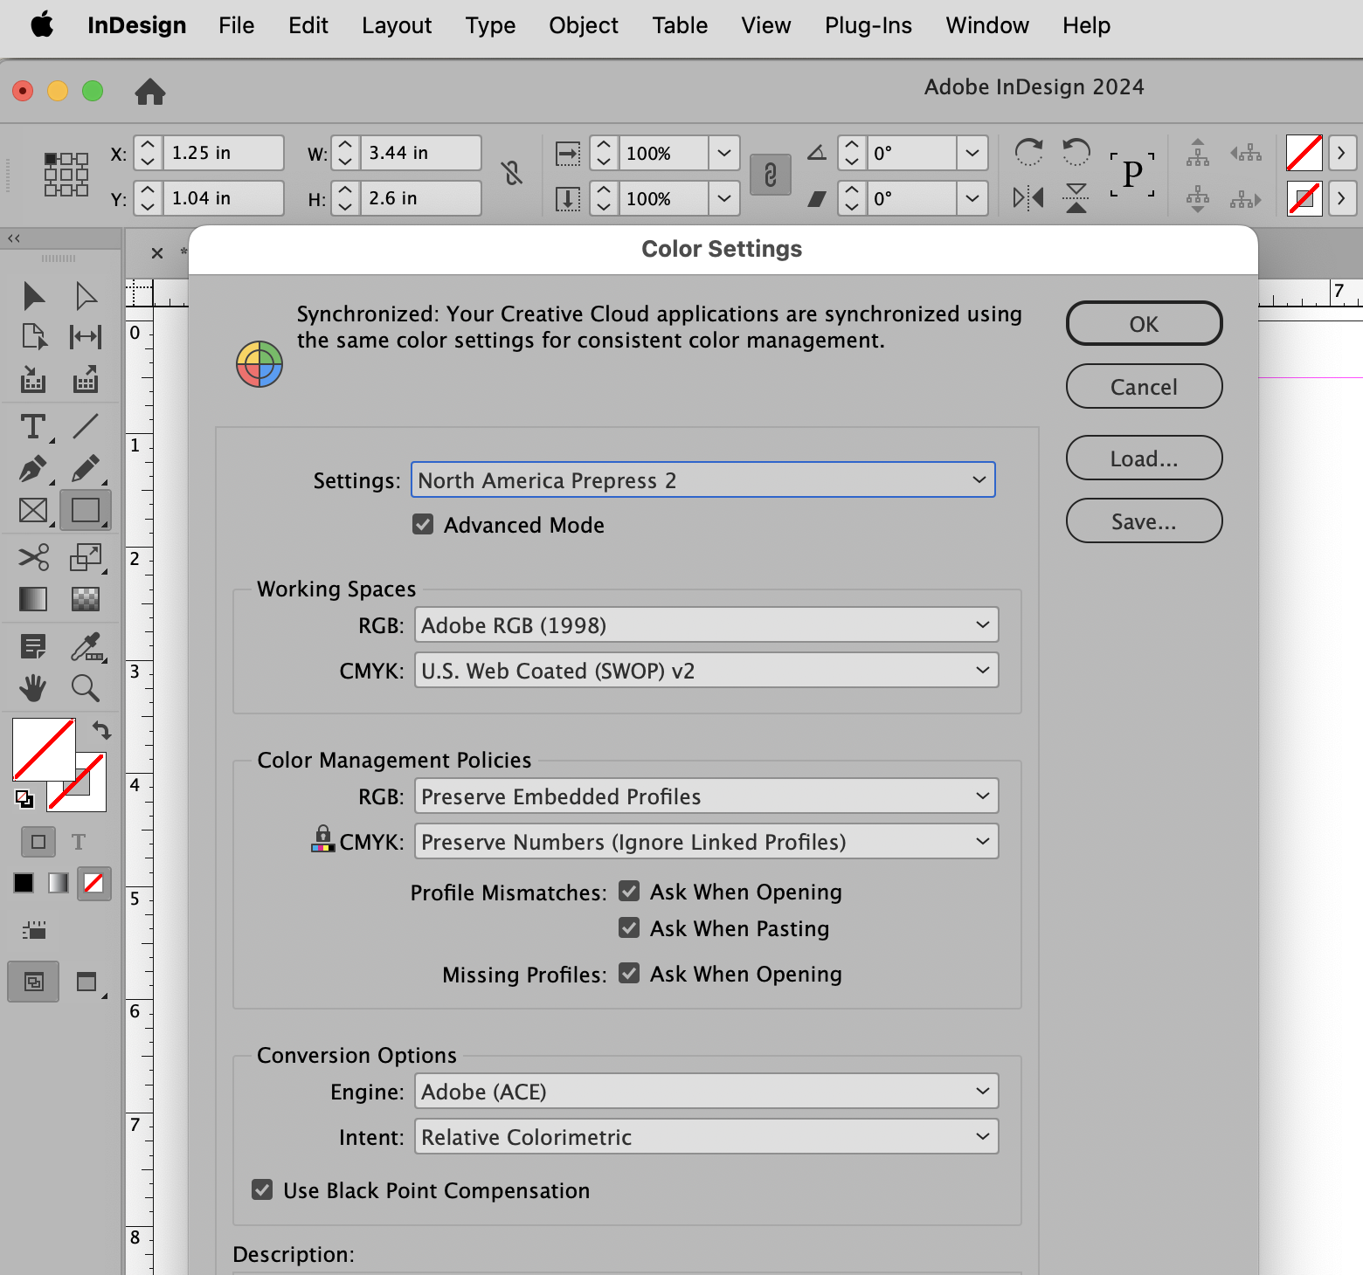The image size is (1363, 1275).
Task: Click the Save button
Action: pos(1143,520)
